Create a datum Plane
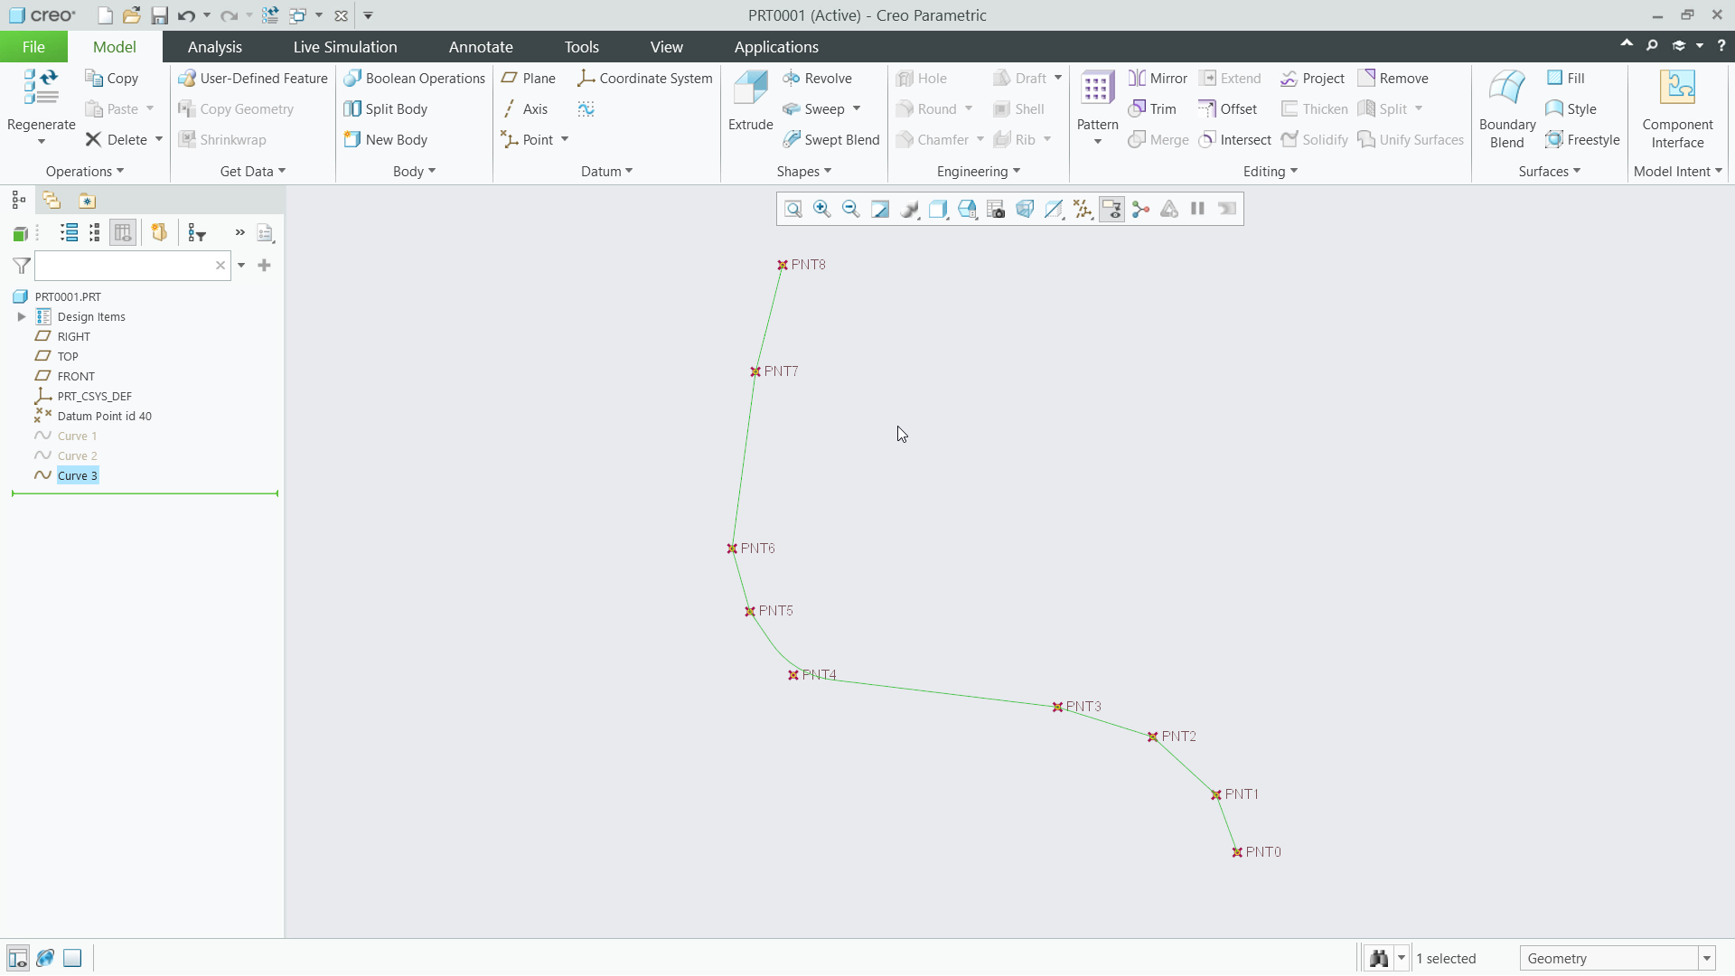This screenshot has height=976, width=1735. [x=529, y=79]
